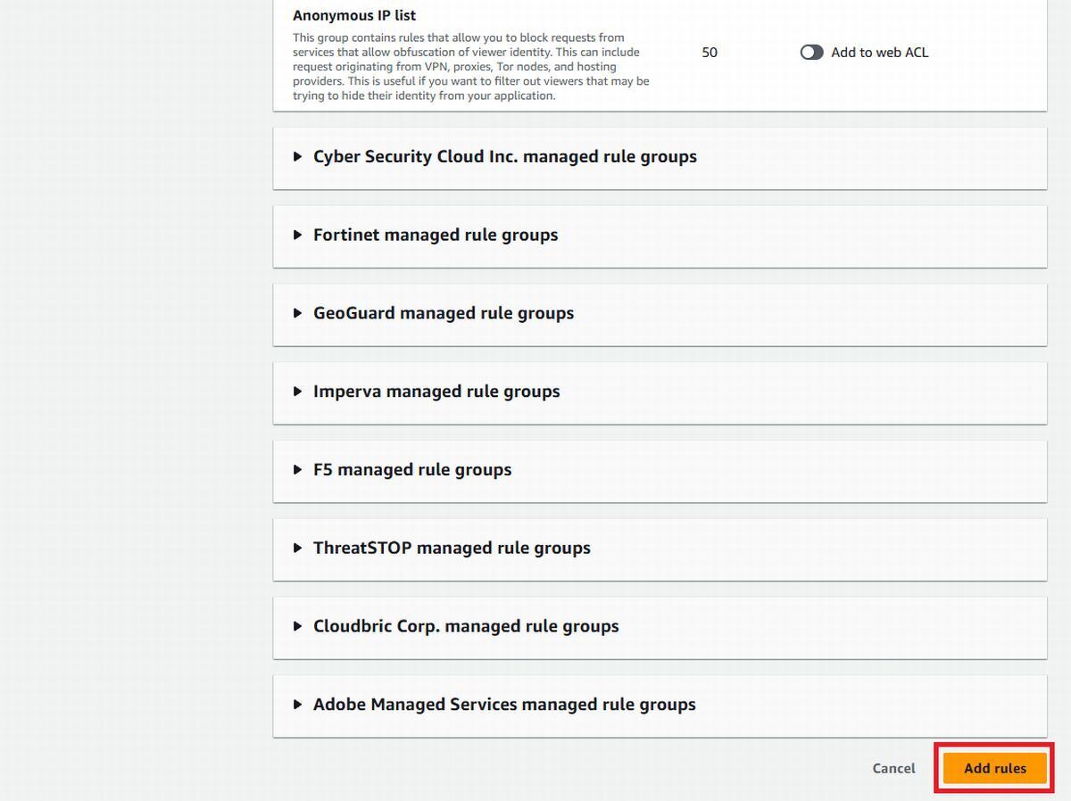Open the Fortinet managed rule groups section title
The image size is (1071, 801).
[x=436, y=235]
